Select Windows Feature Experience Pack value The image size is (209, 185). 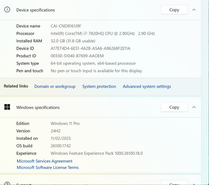[97, 153]
